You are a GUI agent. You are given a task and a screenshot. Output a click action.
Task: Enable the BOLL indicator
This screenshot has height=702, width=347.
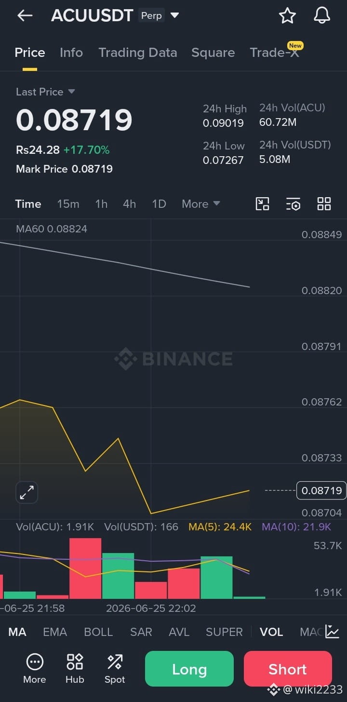[x=99, y=632]
